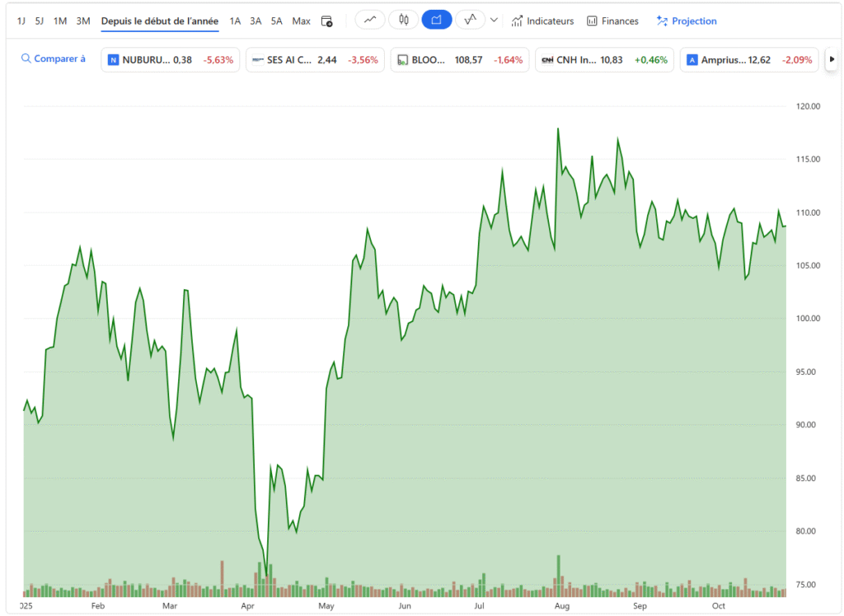This screenshot has width=844, height=616.
Task: Select the 1J time range
Action: click(x=21, y=21)
